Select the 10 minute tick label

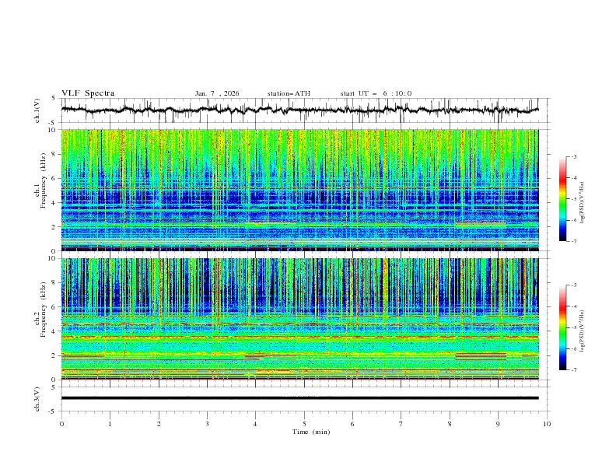(547, 424)
